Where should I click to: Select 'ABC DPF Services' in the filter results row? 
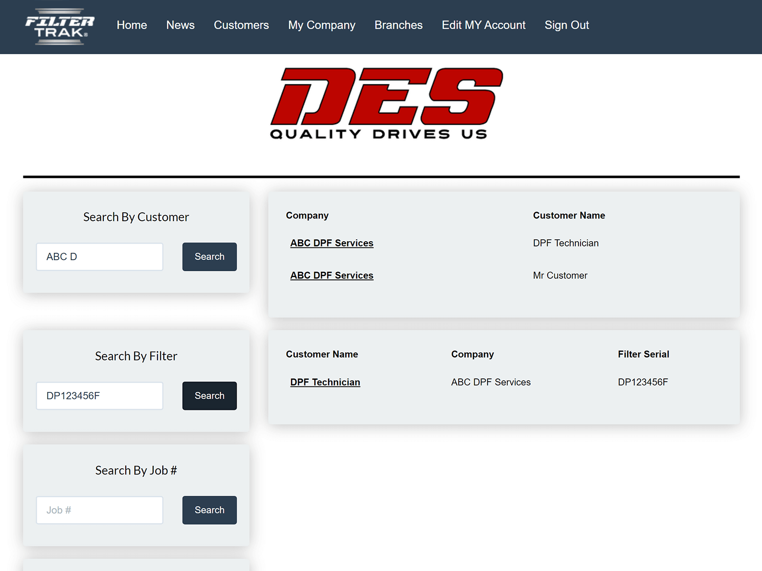(491, 382)
